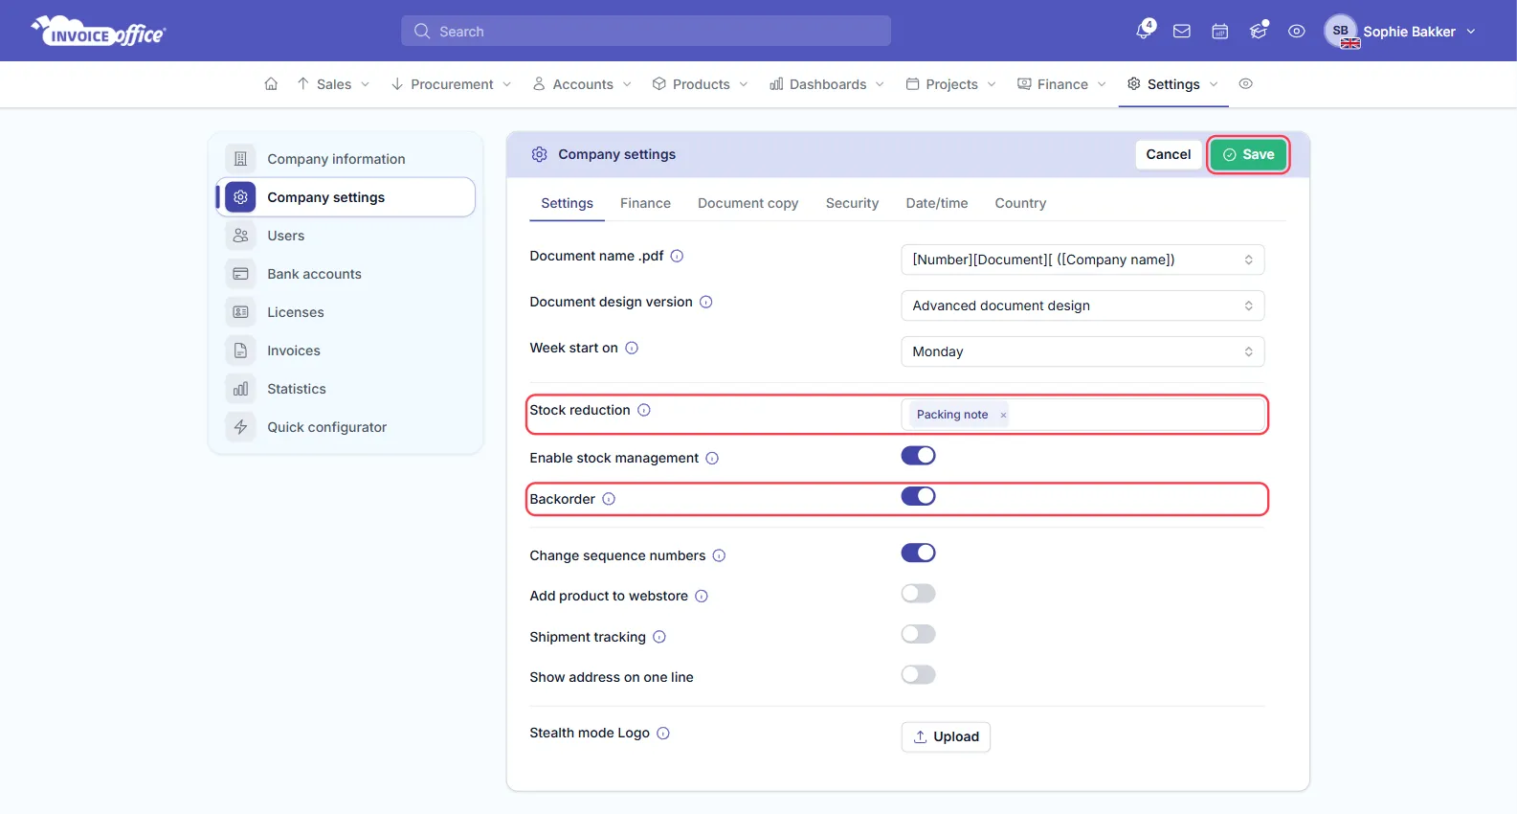The width and height of the screenshot is (1517, 814).
Task: Click the graduation cap learning icon
Action: pos(1259,32)
